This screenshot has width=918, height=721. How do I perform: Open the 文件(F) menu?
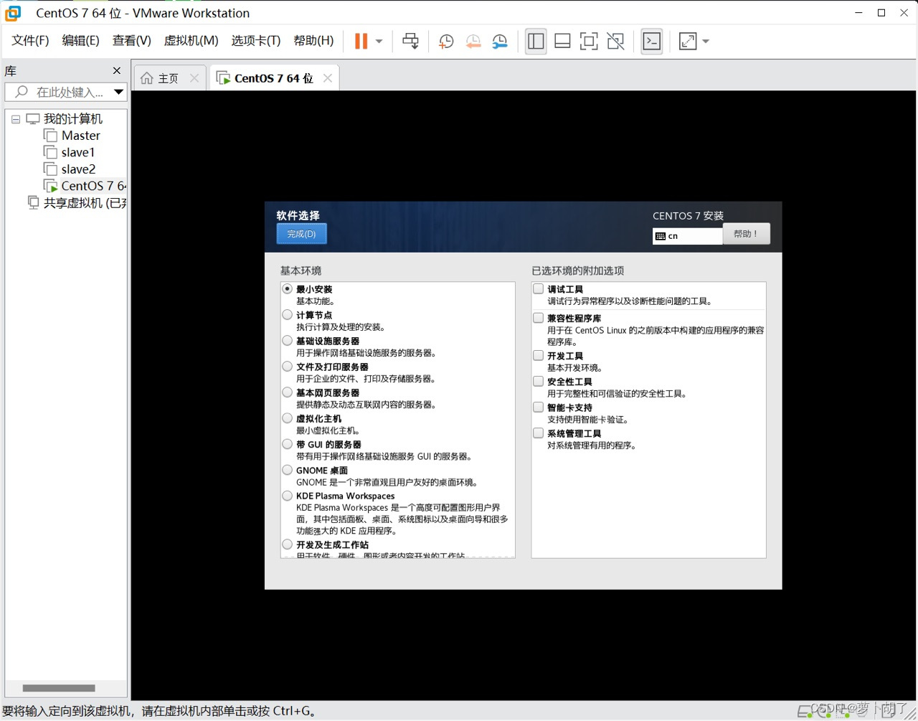[x=30, y=41]
